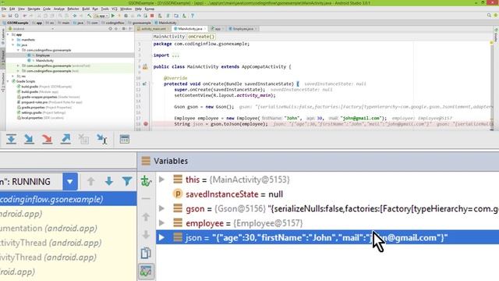Screen dimensions: 499x281
Task: Open the Refactor menu
Action: coord(73,9)
